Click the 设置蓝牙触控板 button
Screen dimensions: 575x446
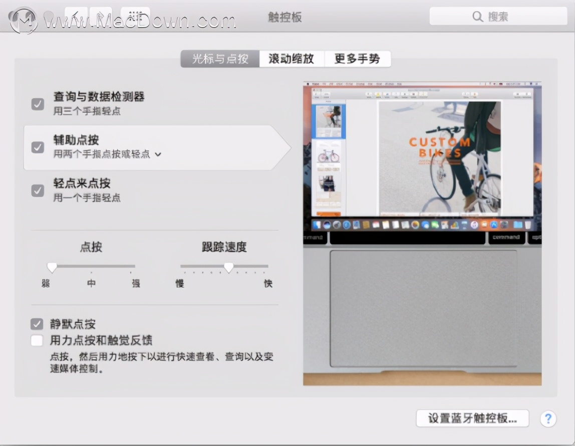[473, 418]
